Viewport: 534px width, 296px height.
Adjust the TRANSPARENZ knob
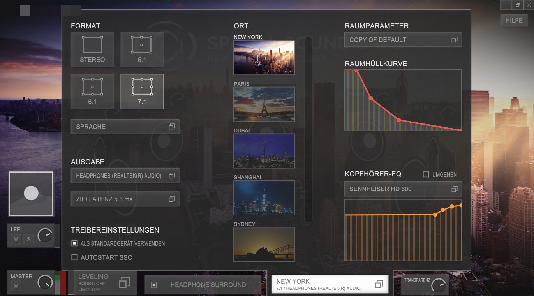pyautogui.click(x=438, y=285)
